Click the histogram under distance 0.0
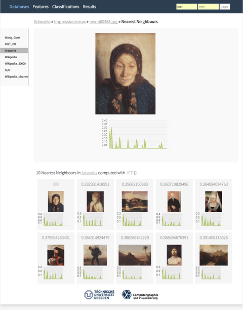This screenshot has height=310, width=243. [x=53, y=220]
